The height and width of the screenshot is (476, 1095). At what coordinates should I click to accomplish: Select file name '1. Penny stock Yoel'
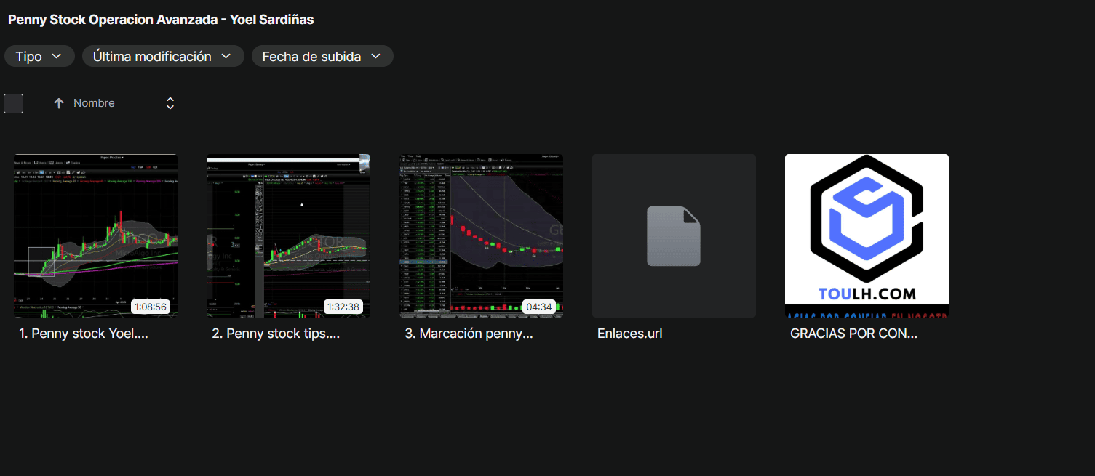point(84,334)
